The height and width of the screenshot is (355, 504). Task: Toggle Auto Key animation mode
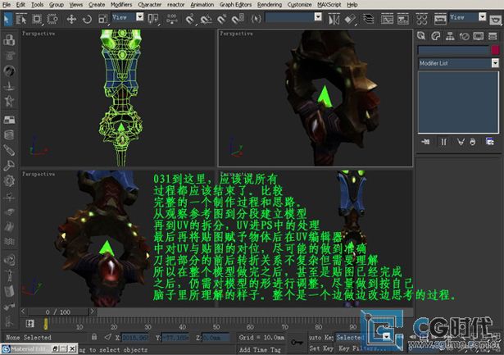[x=320, y=337]
